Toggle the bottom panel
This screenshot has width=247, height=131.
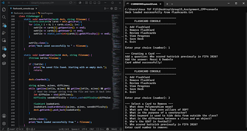click(95, 3)
